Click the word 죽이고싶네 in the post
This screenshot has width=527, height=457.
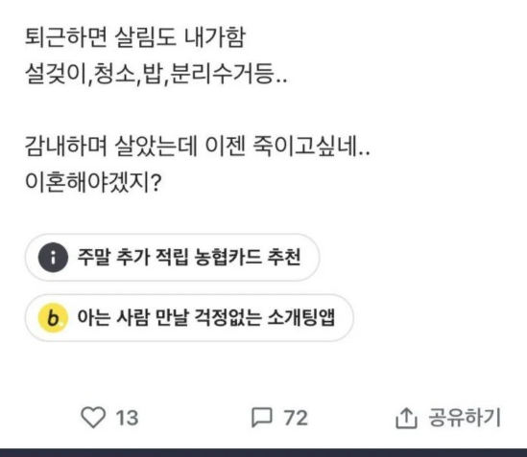pos(311,147)
